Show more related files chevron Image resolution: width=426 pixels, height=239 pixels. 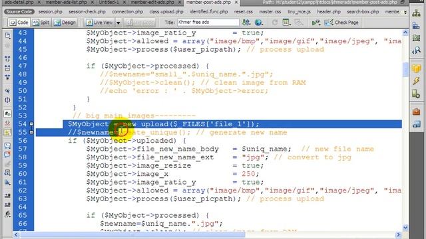405,12
